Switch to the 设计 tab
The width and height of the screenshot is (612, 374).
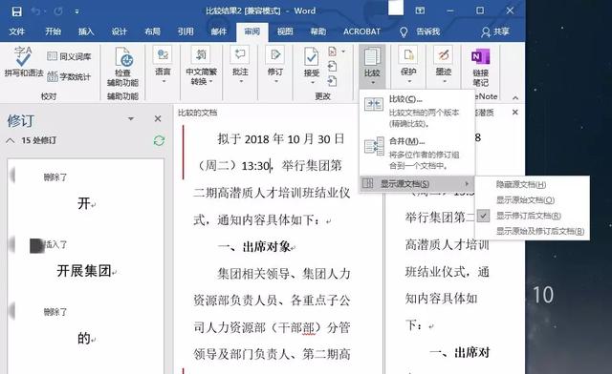pyautogui.click(x=119, y=31)
